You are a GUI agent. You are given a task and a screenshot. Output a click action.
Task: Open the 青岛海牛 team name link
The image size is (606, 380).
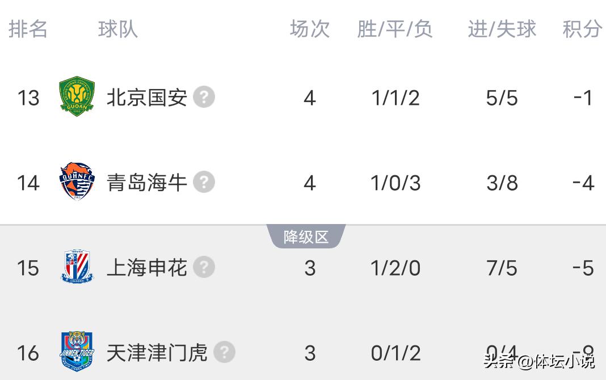147,182
